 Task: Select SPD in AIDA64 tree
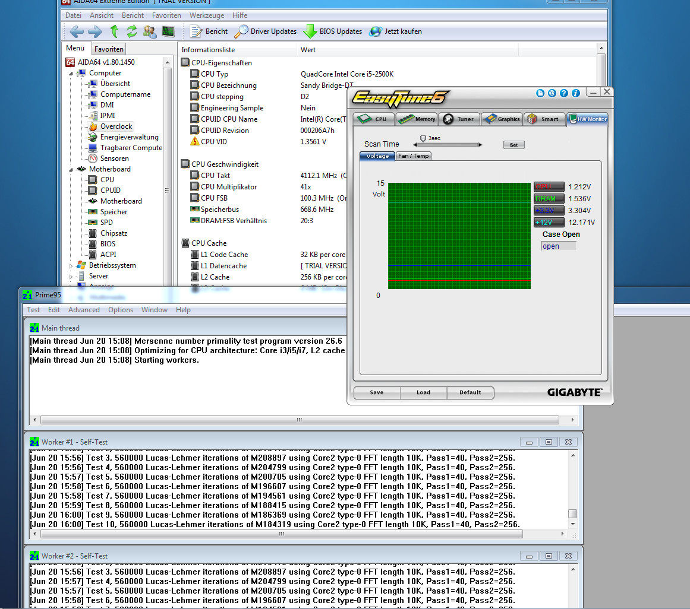[x=106, y=223]
